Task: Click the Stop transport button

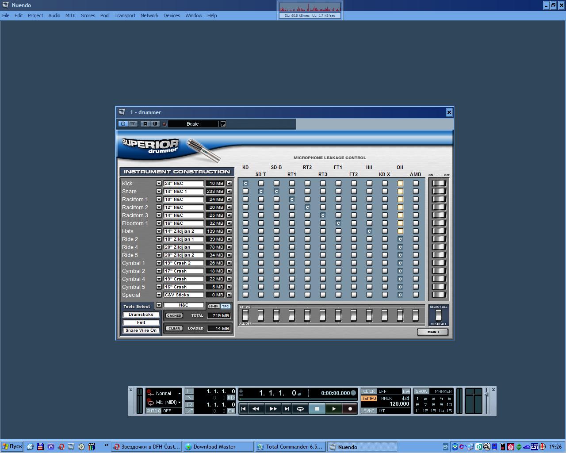Action: (317, 409)
